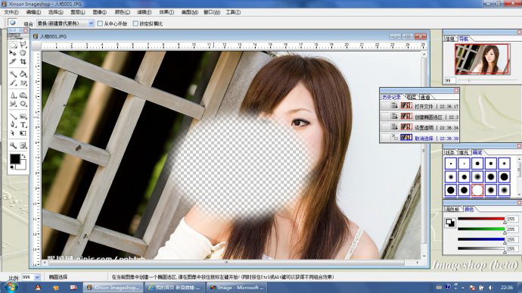This screenshot has height=293, width=522.
Task: Select the Crop tool
Action: click(x=23, y=61)
